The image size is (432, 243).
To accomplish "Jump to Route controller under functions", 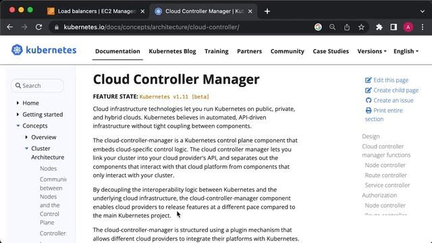I will pyautogui.click(x=385, y=175).
